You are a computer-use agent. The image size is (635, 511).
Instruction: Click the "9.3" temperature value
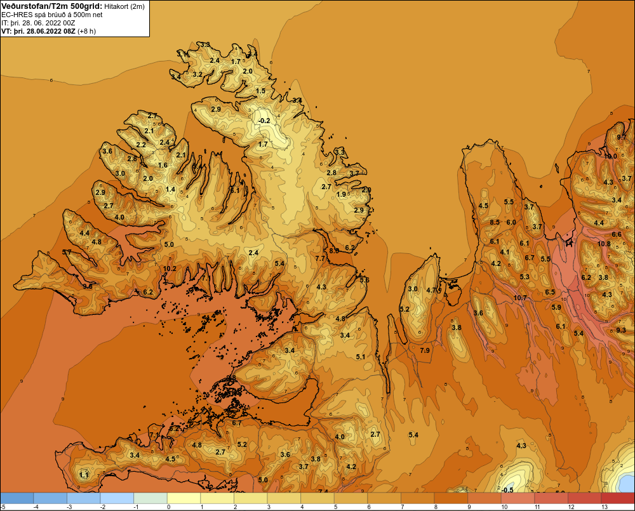coord(621,330)
